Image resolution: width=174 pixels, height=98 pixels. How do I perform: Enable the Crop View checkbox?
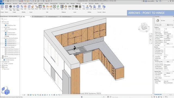(164, 49)
